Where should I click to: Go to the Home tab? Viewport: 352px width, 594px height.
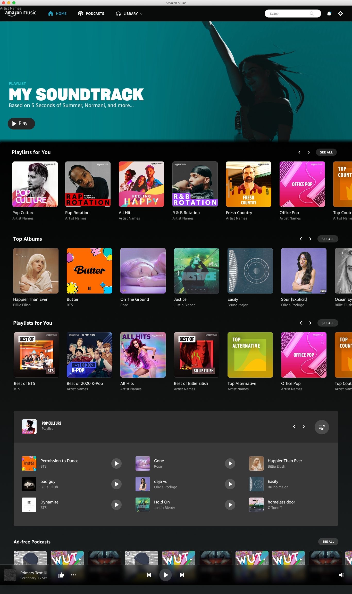click(57, 14)
